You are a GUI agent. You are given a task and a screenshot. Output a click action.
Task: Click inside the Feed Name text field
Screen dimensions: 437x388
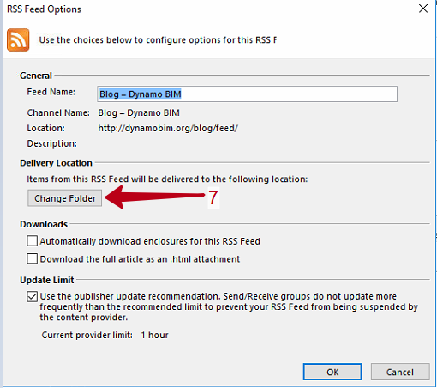247,94
